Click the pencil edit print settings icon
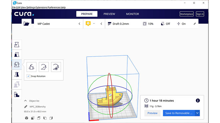This screenshot has width=220, height=123. pyautogui.click(x=195, y=24)
